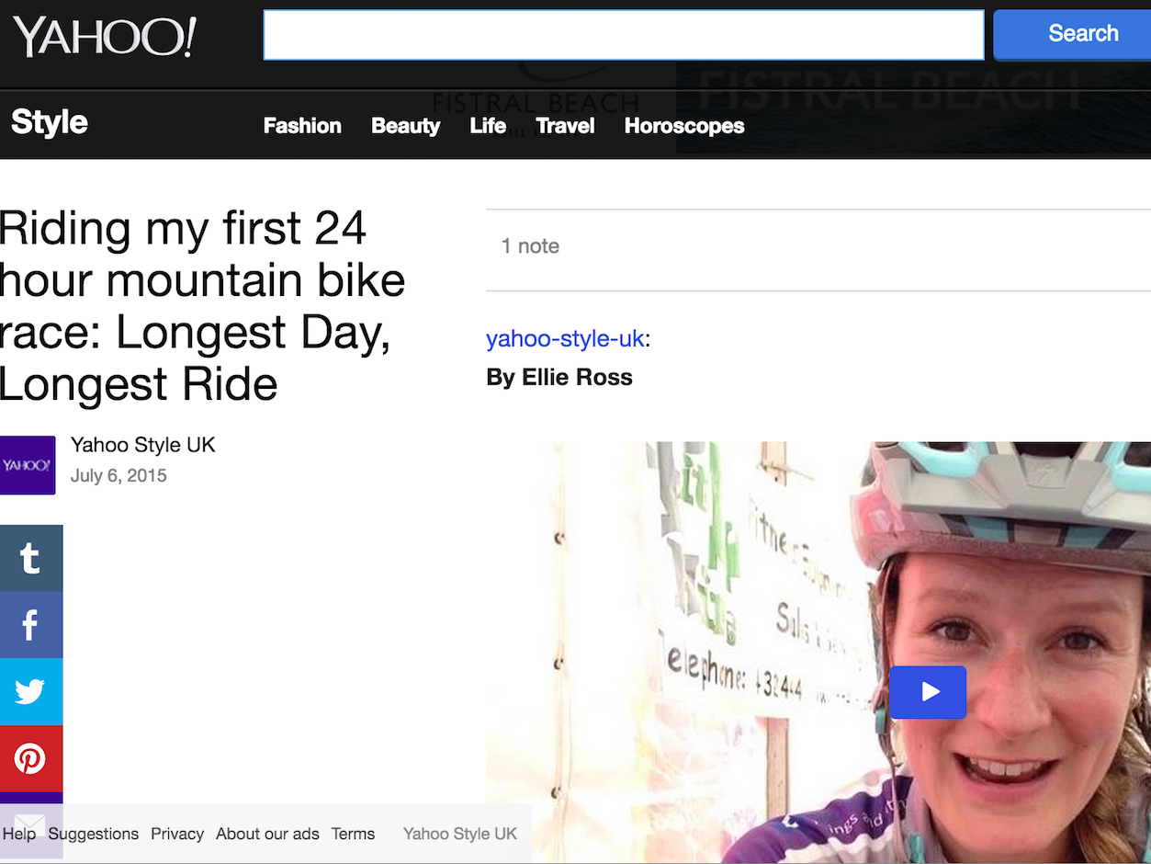Open the Fashion menu item
The width and height of the screenshot is (1151, 864).
click(302, 126)
